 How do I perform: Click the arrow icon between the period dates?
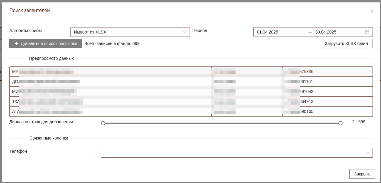tap(310, 32)
